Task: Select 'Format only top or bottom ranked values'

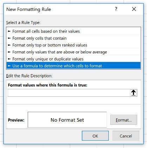Action: (x=74, y=45)
